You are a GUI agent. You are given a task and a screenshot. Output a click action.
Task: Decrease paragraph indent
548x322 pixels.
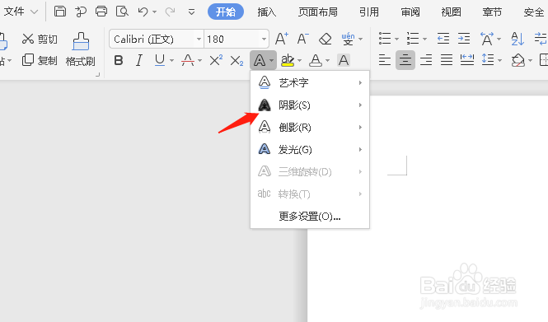point(443,39)
